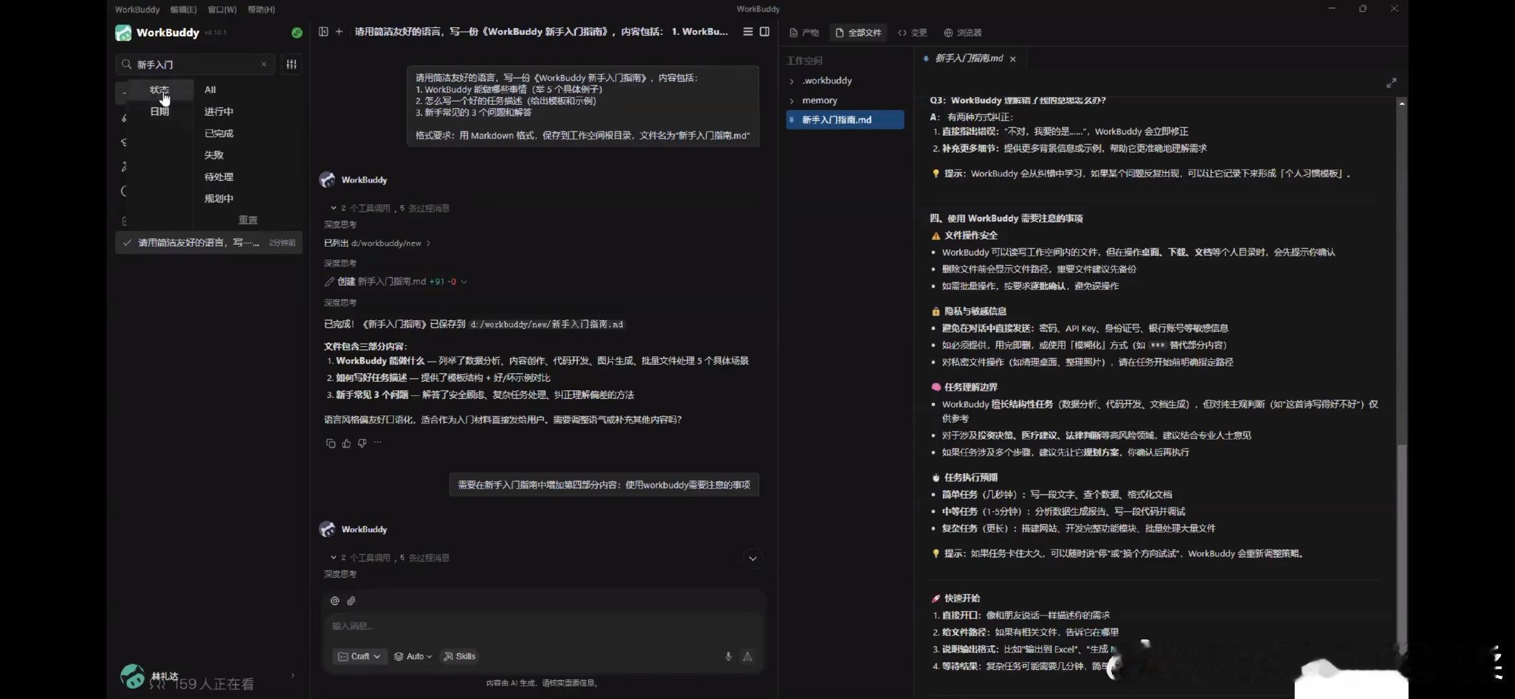Jump to latest message with down arrow button
This screenshot has width=1515, height=699.
click(x=753, y=559)
